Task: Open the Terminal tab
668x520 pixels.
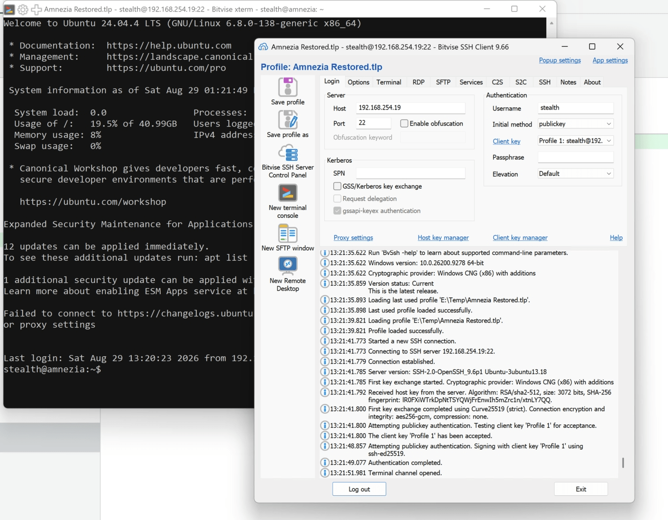Action: 389,82
